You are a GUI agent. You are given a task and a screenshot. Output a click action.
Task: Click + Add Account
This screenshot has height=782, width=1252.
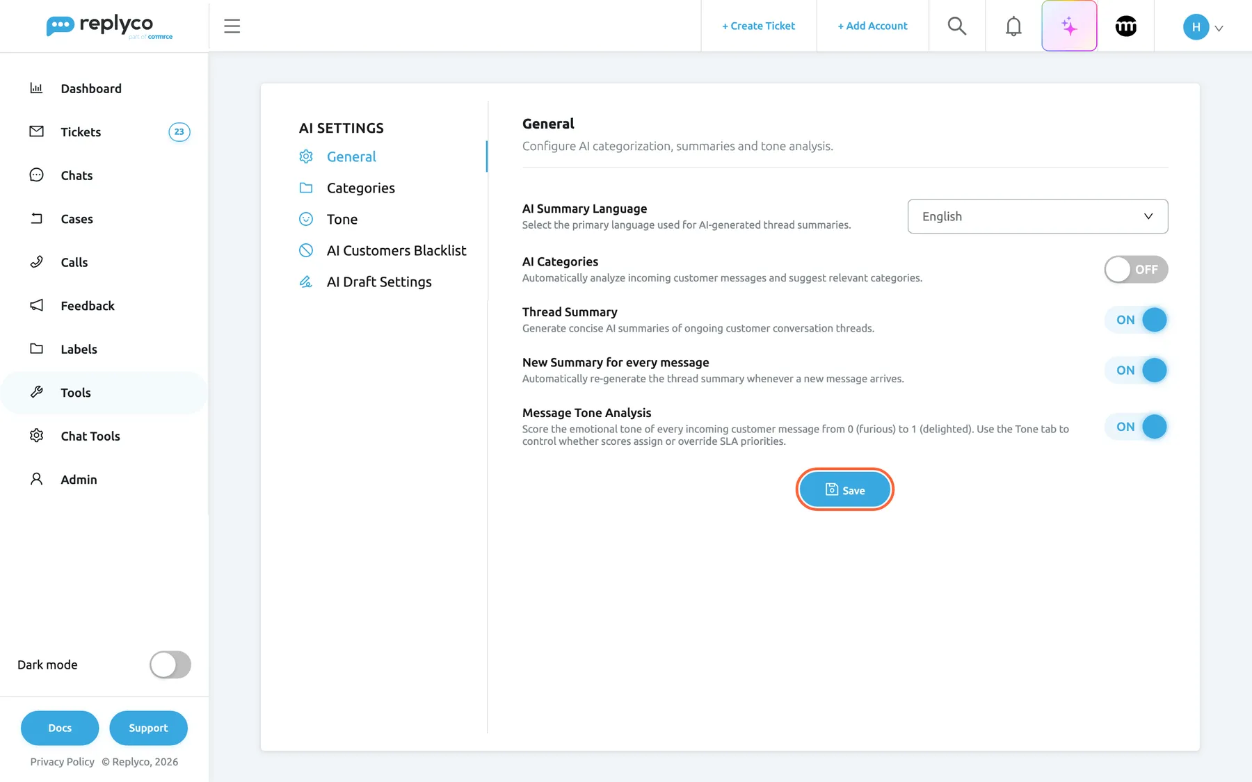tap(872, 26)
